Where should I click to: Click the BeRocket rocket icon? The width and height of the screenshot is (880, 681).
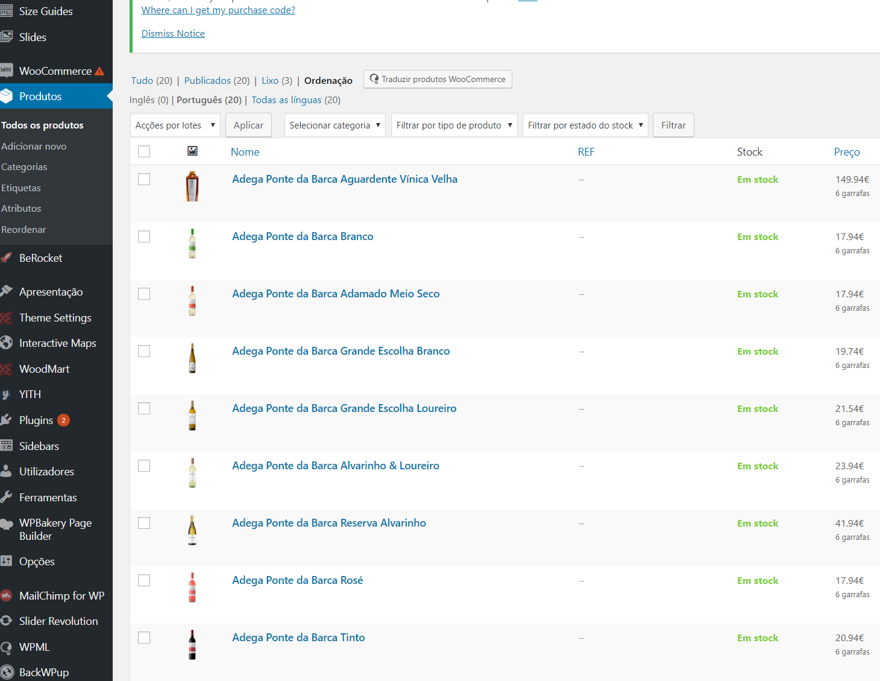pos(7,258)
